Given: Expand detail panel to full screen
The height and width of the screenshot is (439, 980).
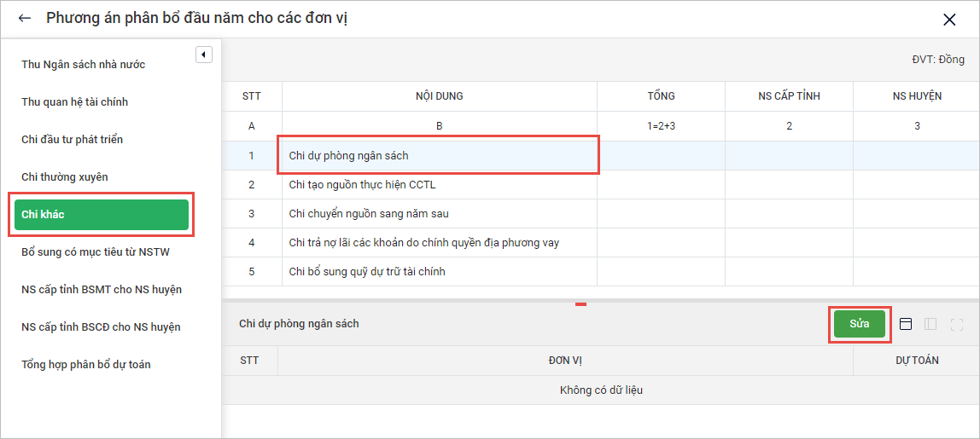Looking at the screenshot, I should point(956,324).
